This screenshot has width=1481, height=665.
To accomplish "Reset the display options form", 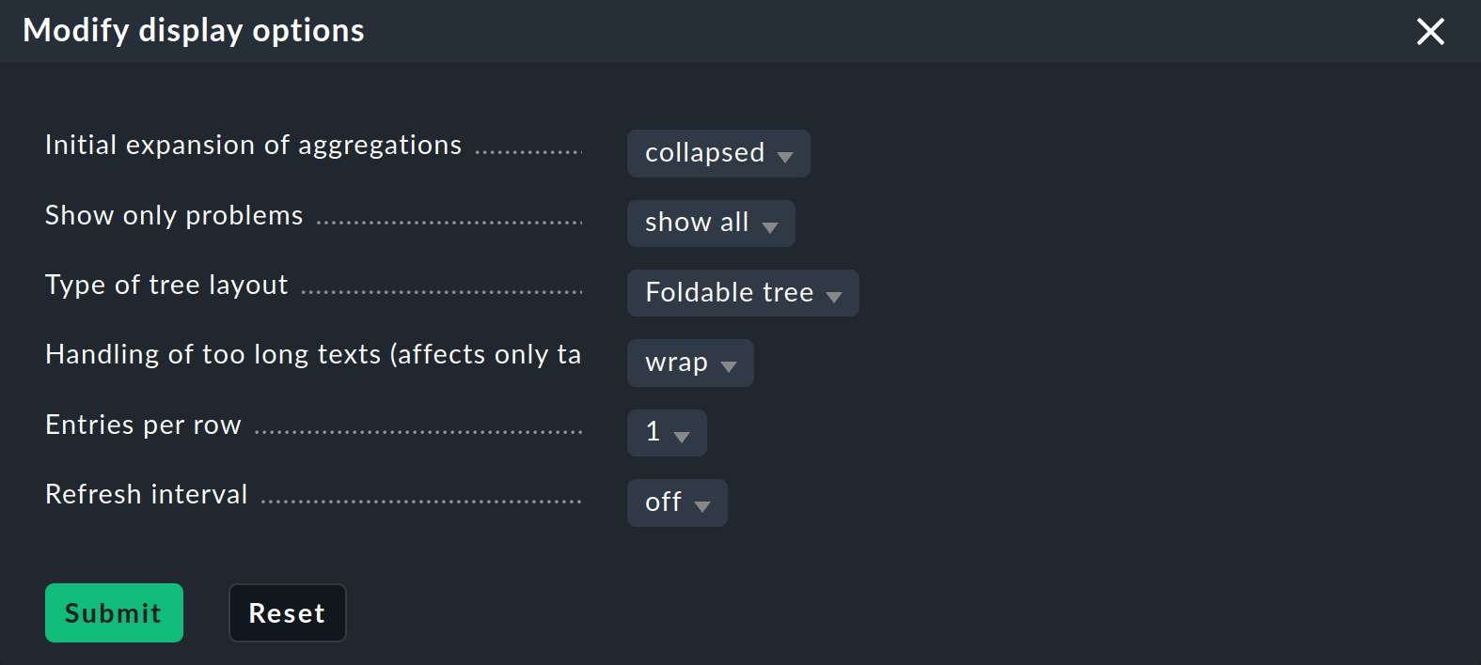I will [x=287, y=612].
